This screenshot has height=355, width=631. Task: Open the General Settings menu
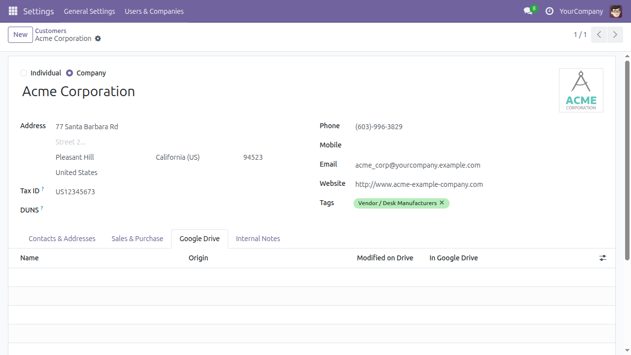tap(89, 11)
